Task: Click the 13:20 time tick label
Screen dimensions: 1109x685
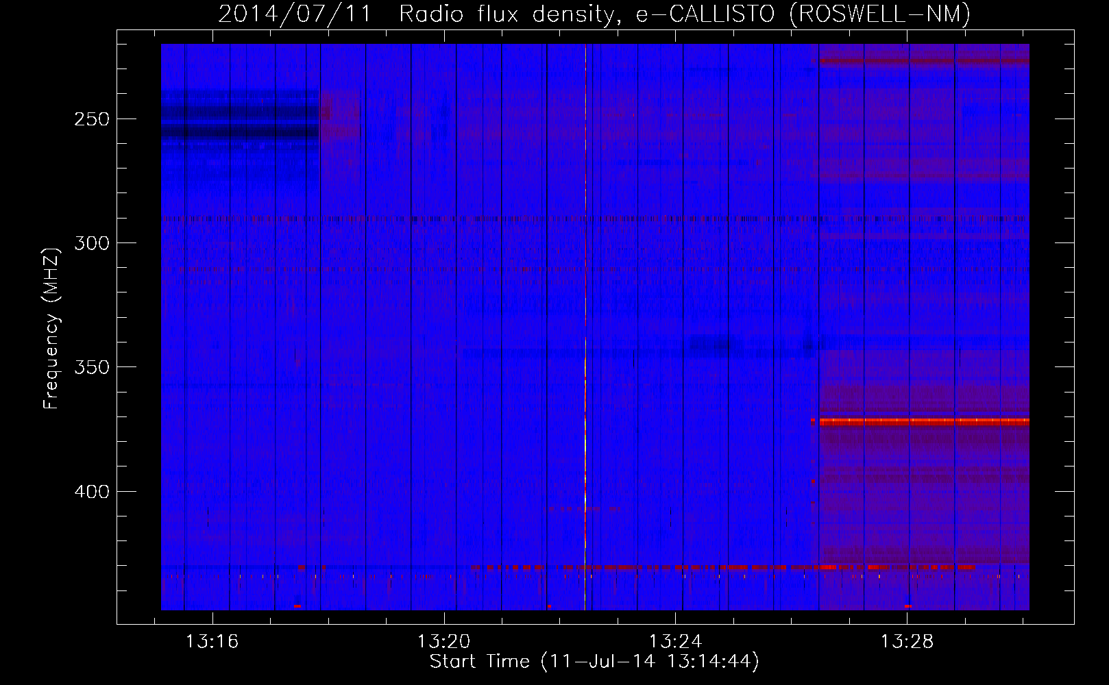Action: coord(443,642)
